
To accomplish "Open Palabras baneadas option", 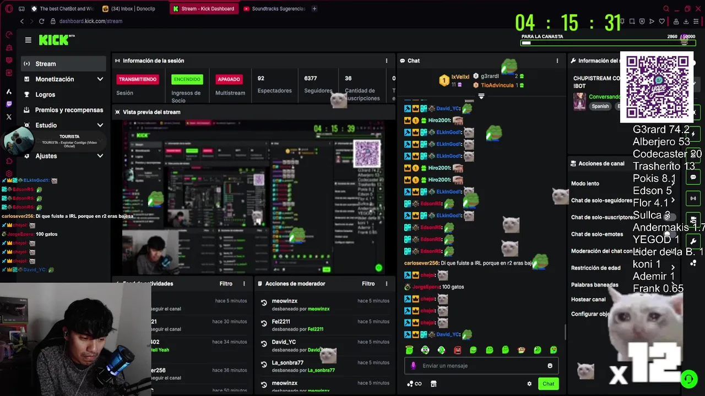I will click(595, 285).
